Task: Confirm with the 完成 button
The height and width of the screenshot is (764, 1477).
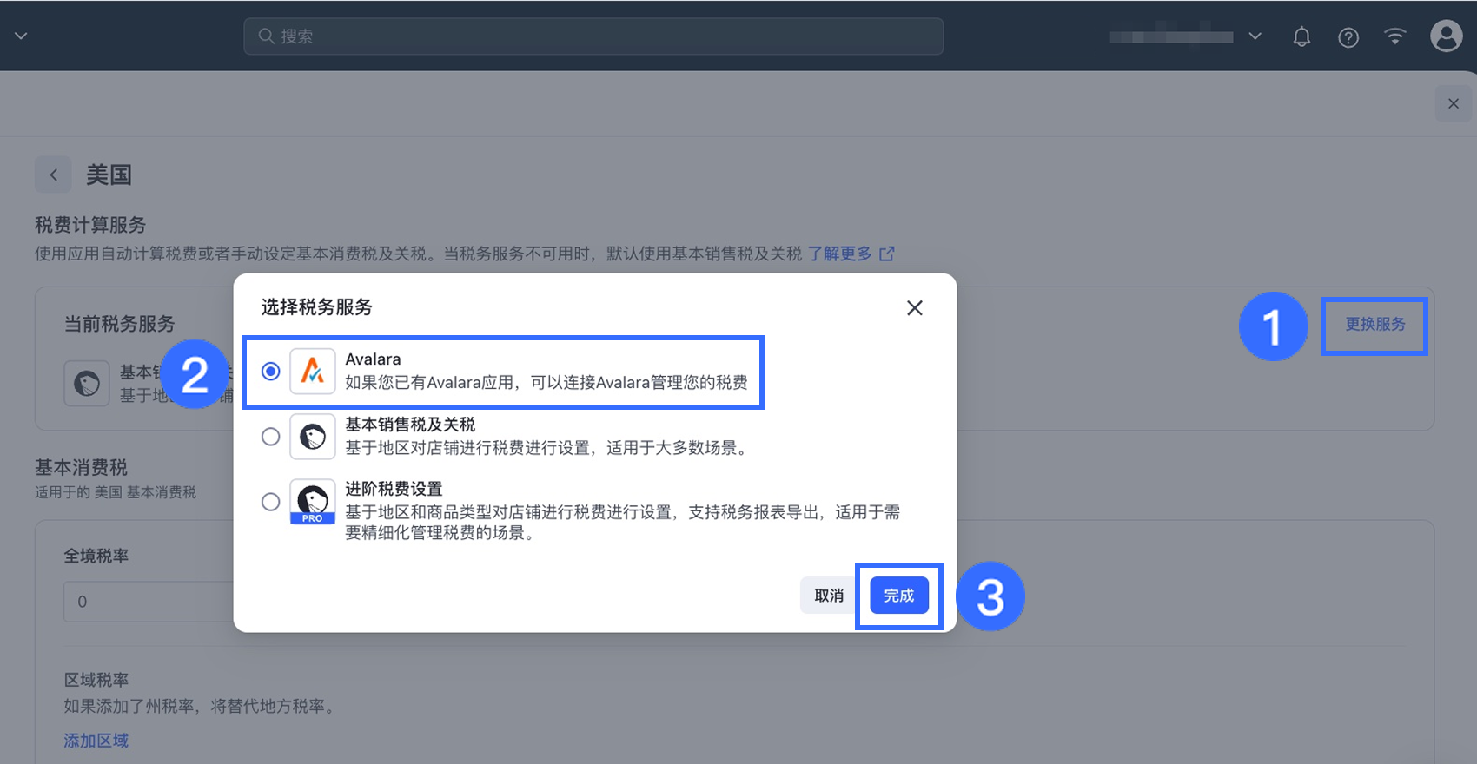Action: [899, 596]
